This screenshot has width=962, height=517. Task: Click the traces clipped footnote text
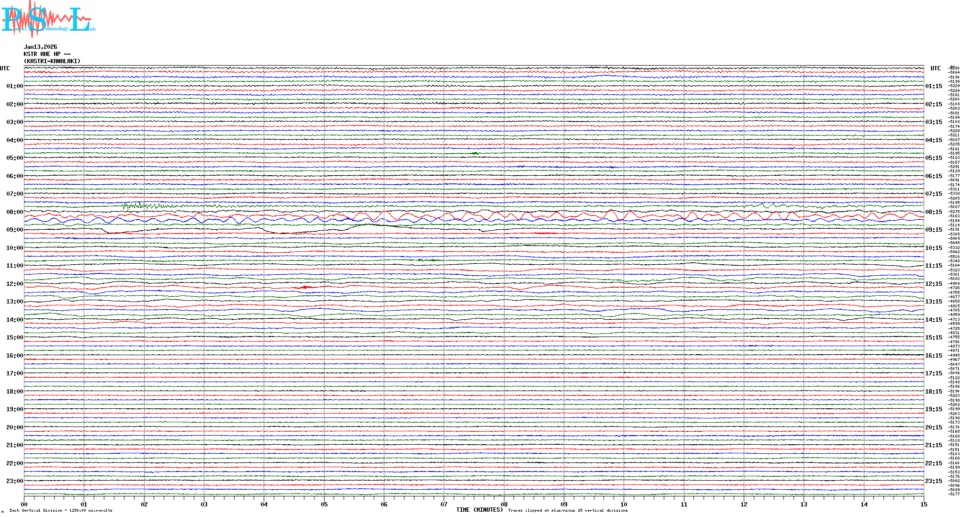(568, 510)
